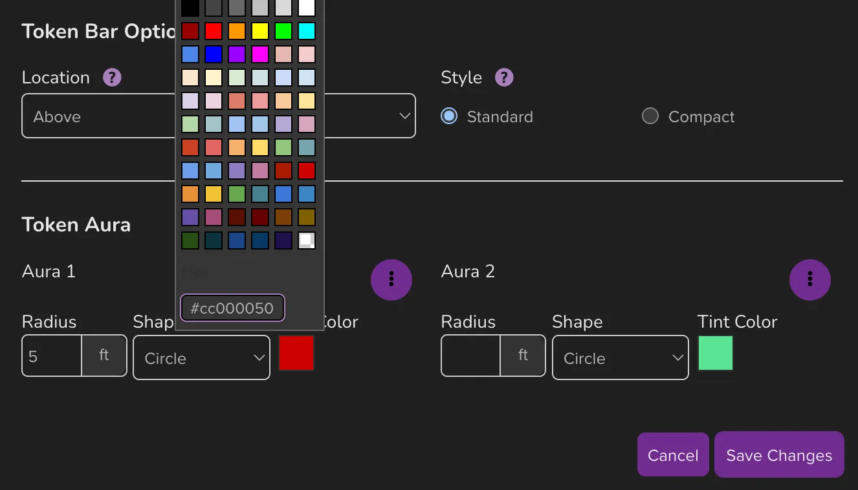Open the Aura 2 three-dot options menu
The height and width of the screenshot is (490, 858).
[x=810, y=279]
